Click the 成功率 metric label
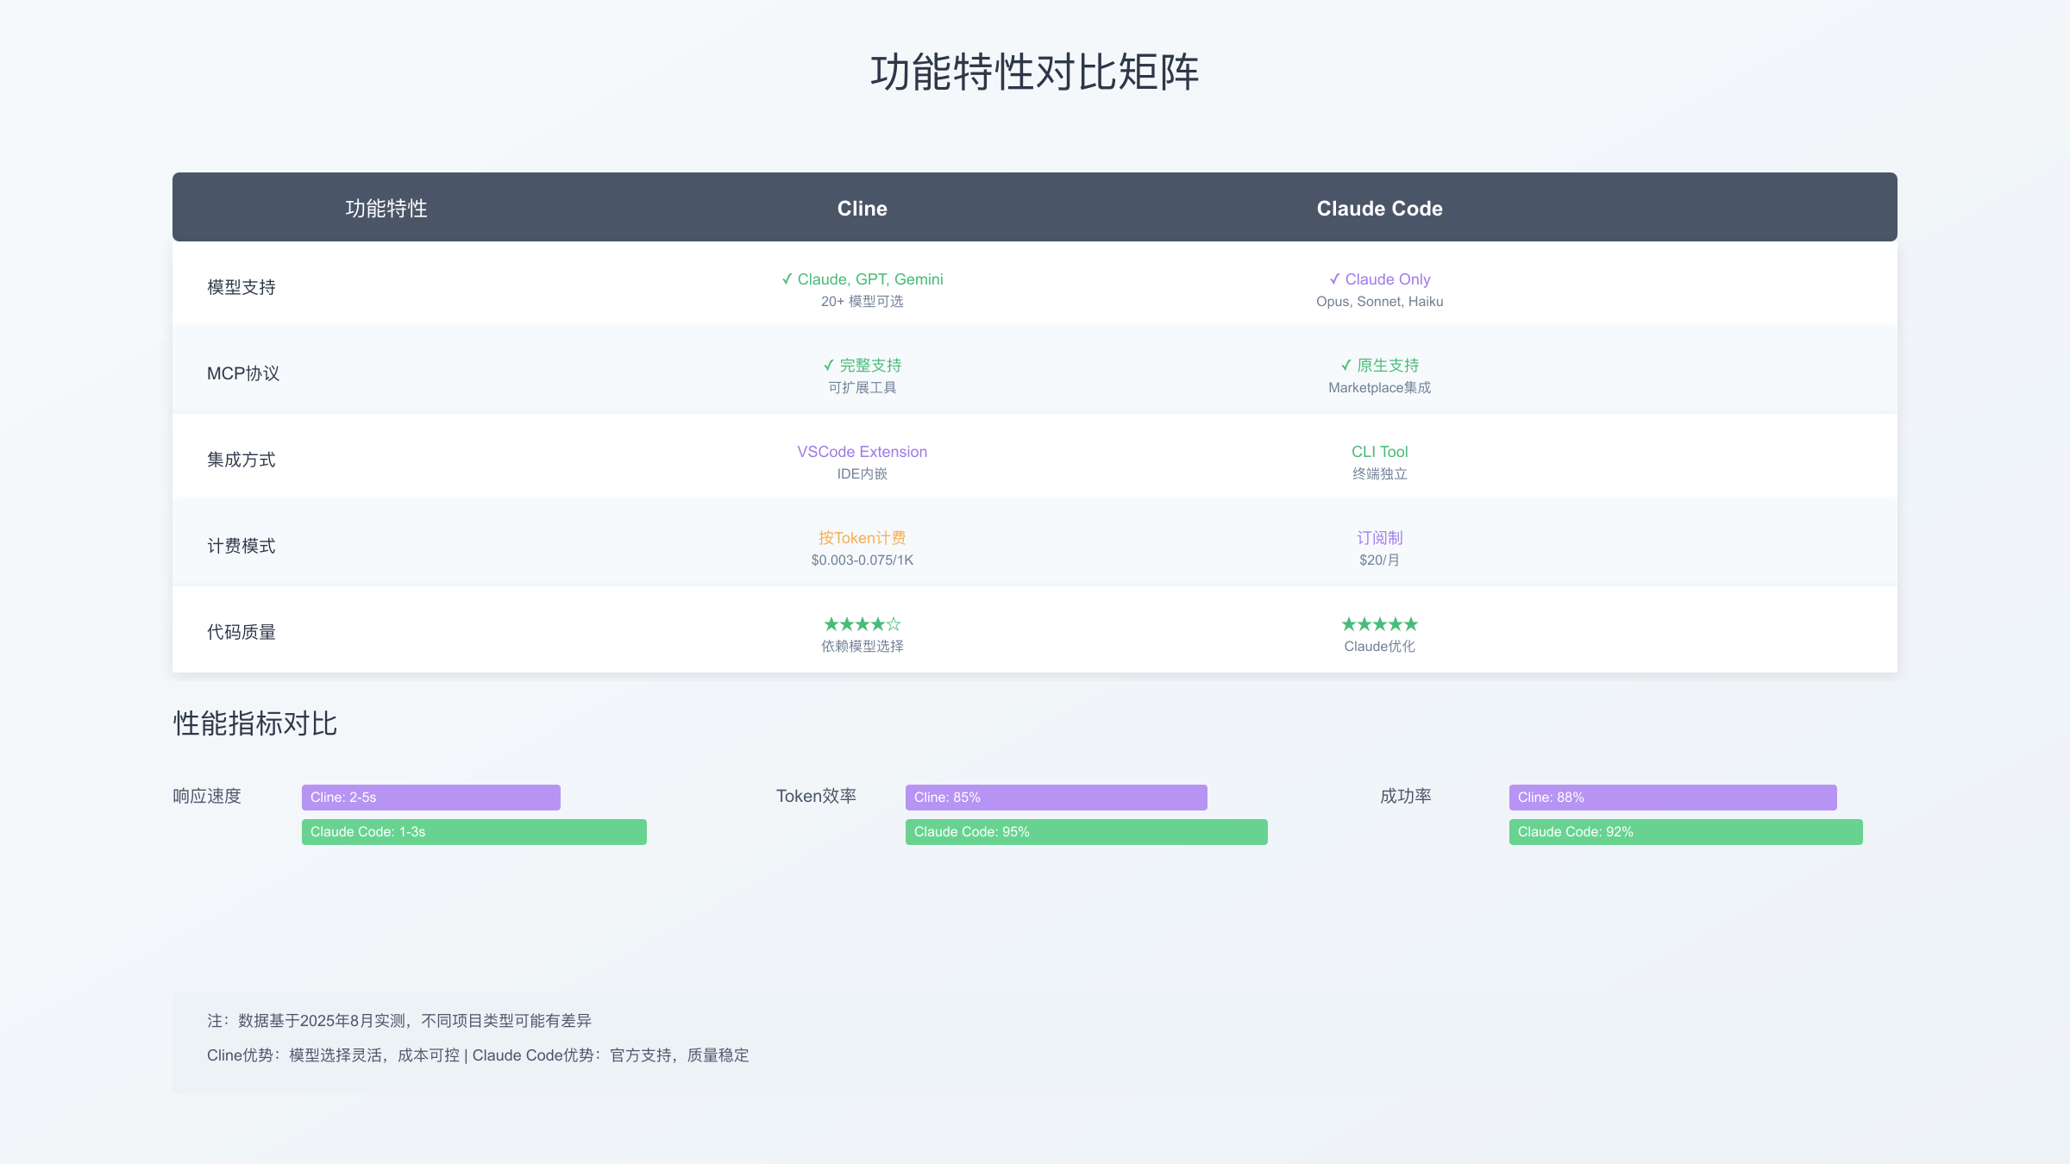The height and width of the screenshot is (1164, 2070). pos(1406,796)
